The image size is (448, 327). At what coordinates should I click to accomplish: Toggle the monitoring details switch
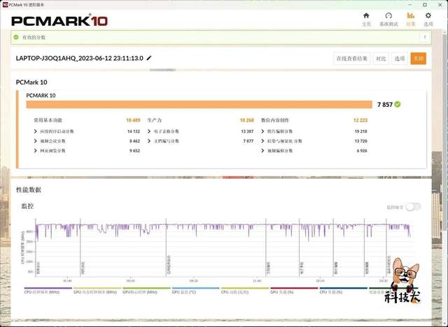point(414,206)
